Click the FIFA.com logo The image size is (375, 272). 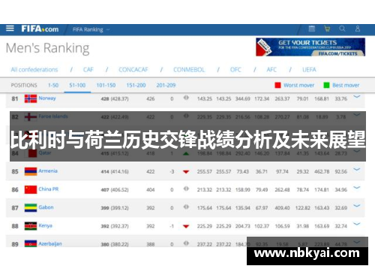click(40, 29)
